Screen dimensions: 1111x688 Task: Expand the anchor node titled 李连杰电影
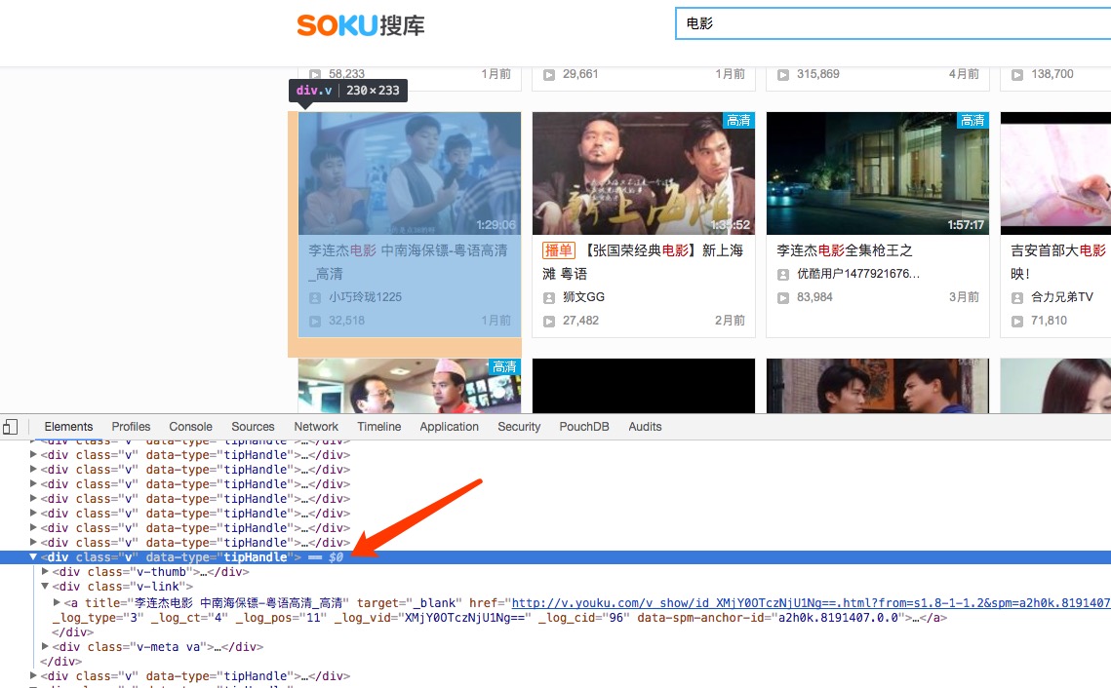57,602
